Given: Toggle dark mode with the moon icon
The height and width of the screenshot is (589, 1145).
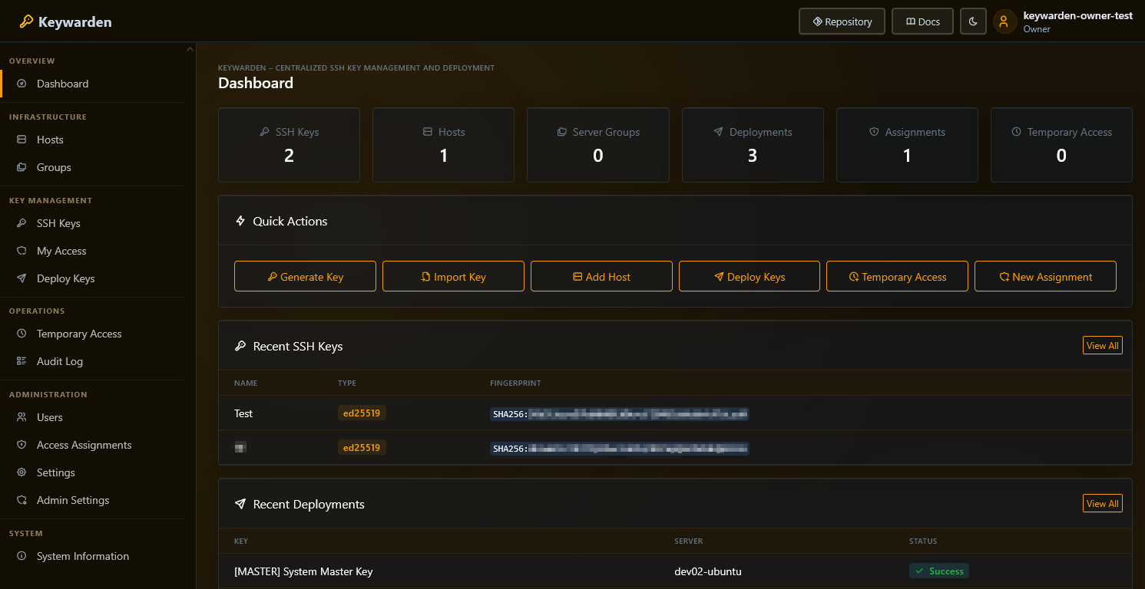Looking at the screenshot, I should click(973, 21).
